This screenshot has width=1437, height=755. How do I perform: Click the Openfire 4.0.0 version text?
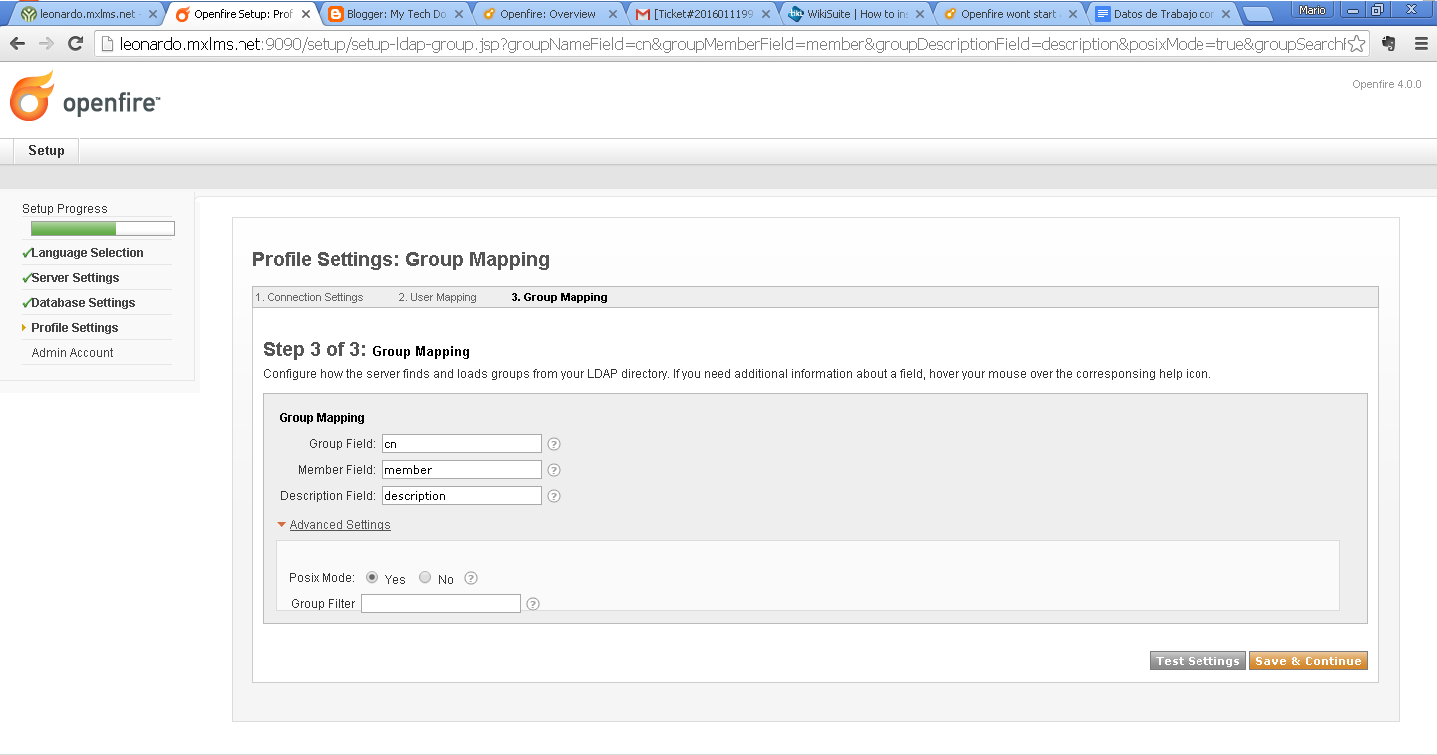pos(1386,85)
